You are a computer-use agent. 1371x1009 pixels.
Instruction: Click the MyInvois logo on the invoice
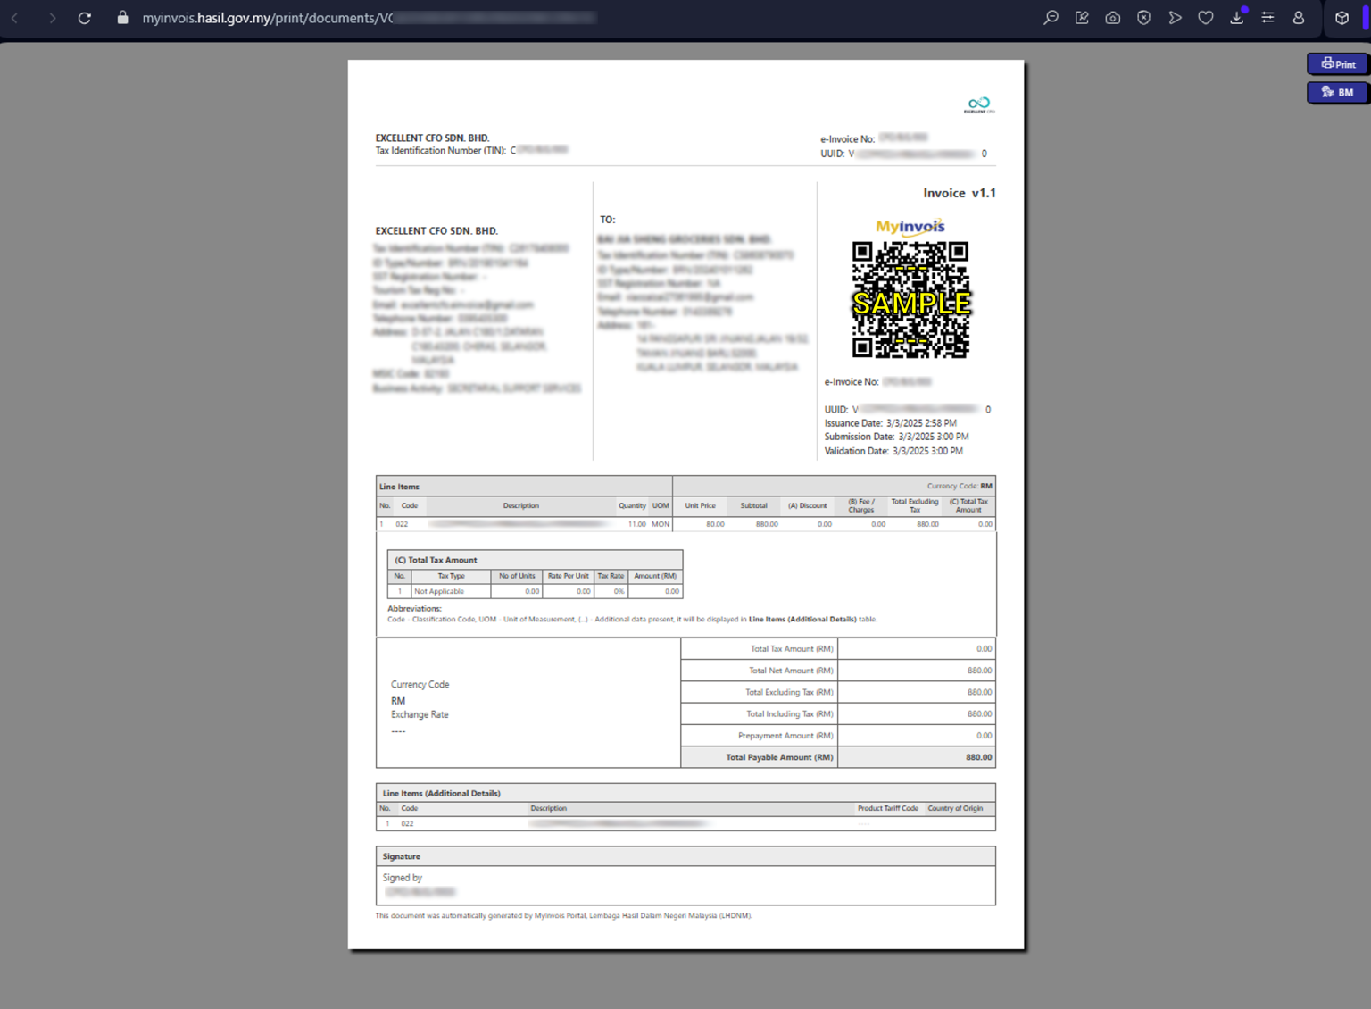coord(911,226)
